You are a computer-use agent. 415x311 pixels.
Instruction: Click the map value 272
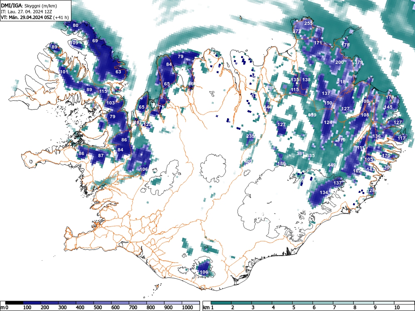click(x=297, y=31)
